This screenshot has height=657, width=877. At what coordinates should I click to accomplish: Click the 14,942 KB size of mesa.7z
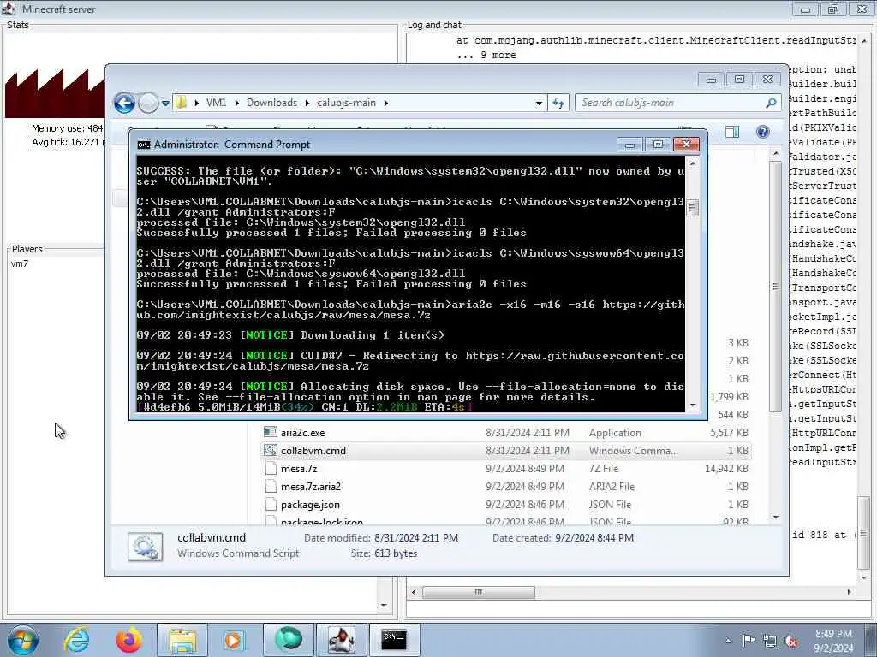click(726, 469)
